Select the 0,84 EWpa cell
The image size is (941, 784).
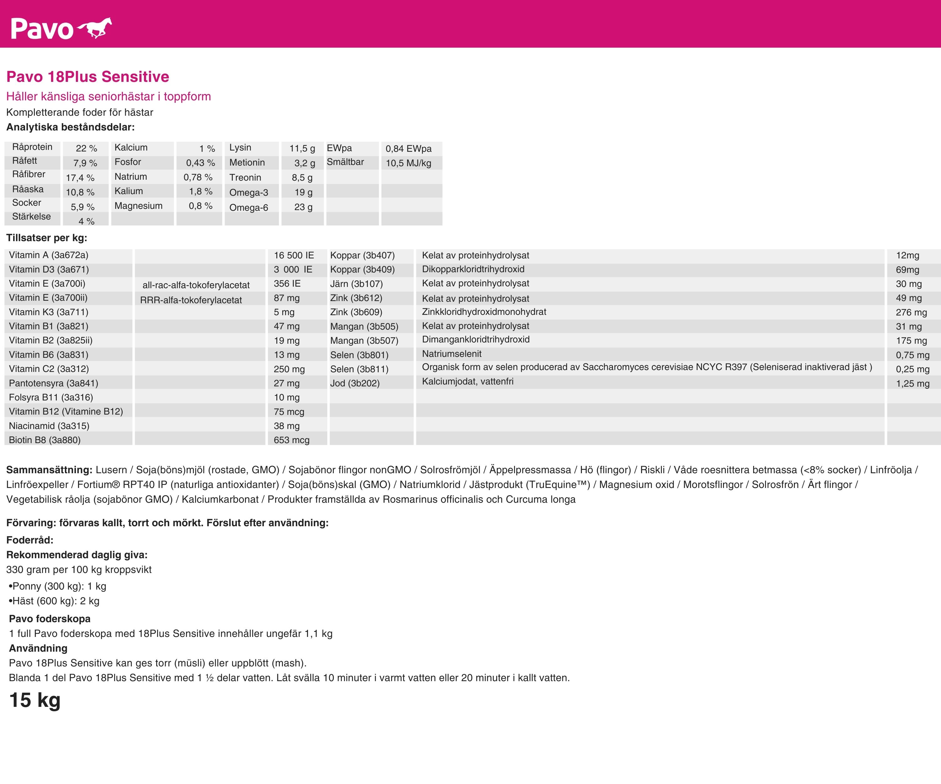408,148
